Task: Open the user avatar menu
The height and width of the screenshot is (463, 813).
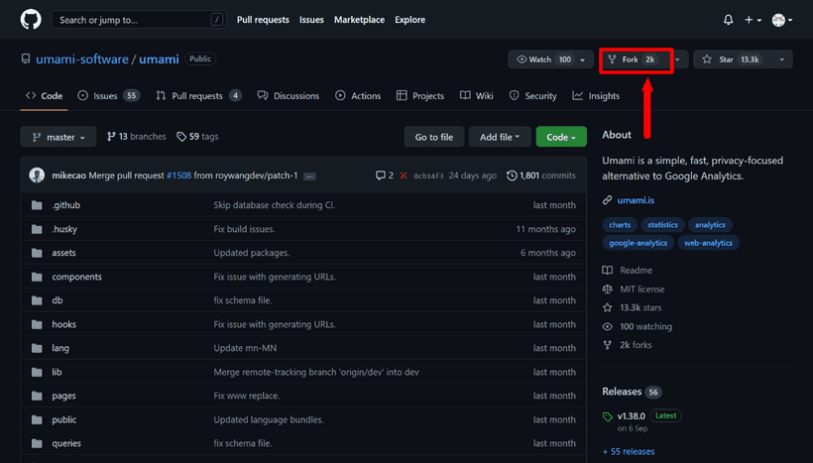Action: click(x=782, y=20)
